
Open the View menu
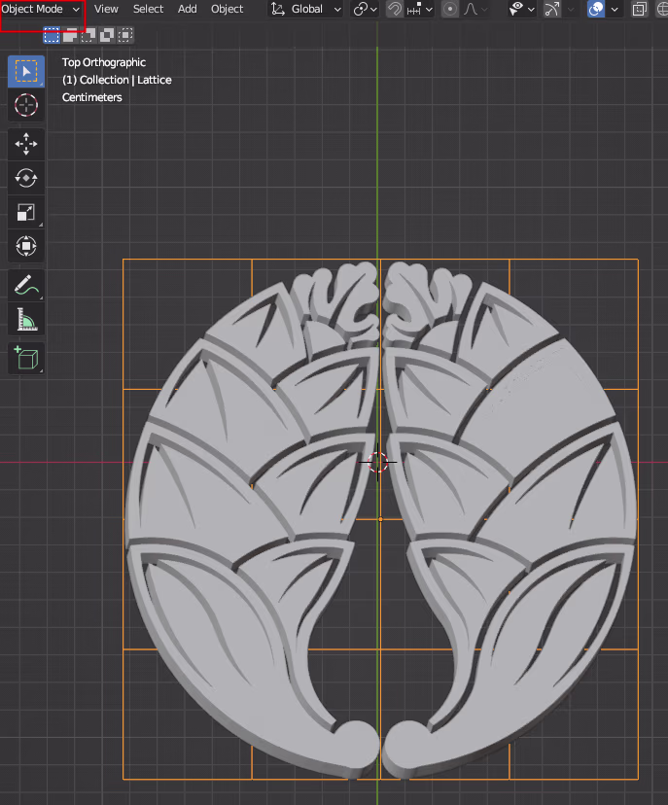[x=106, y=10]
